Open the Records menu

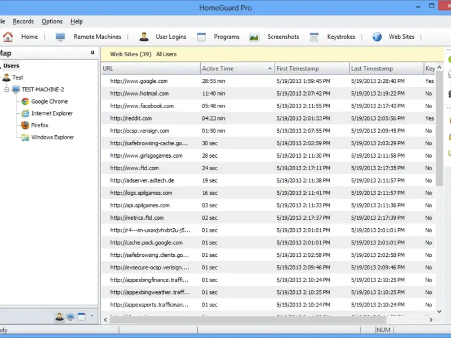tap(23, 21)
